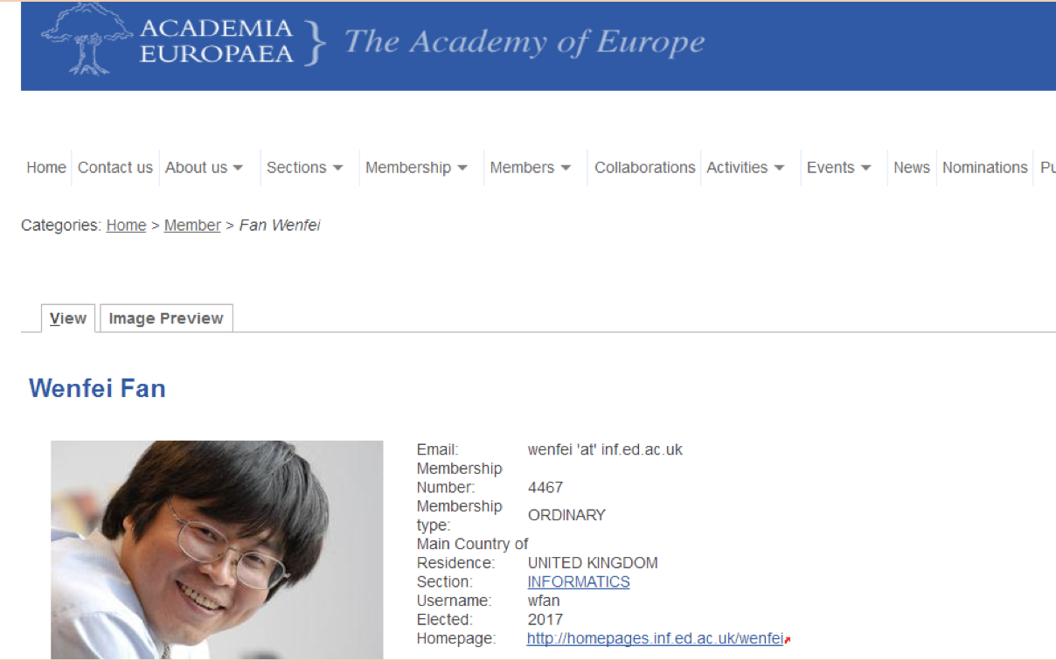Open the Members dropdown arrow
Image resolution: width=1056 pixels, height=661 pixels.
[566, 168]
